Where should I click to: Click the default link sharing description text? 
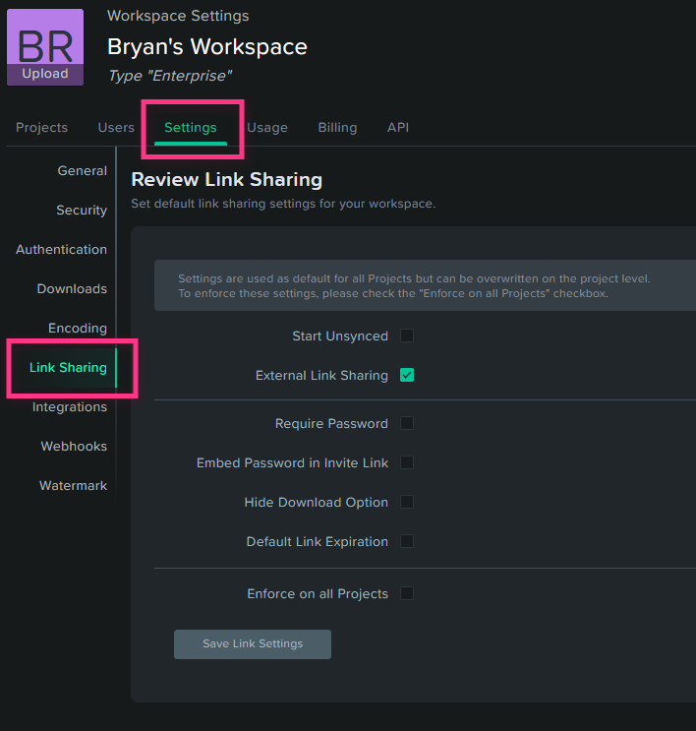[x=283, y=204]
